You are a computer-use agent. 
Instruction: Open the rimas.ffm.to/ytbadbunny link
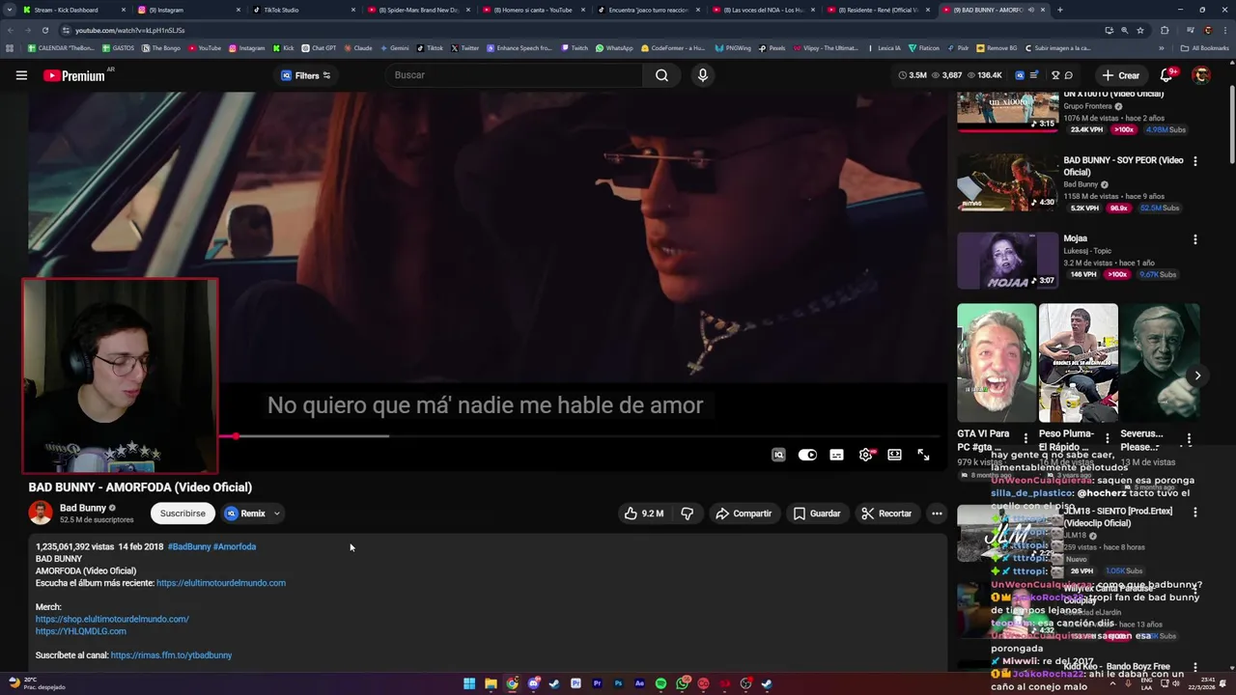point(171,655)
